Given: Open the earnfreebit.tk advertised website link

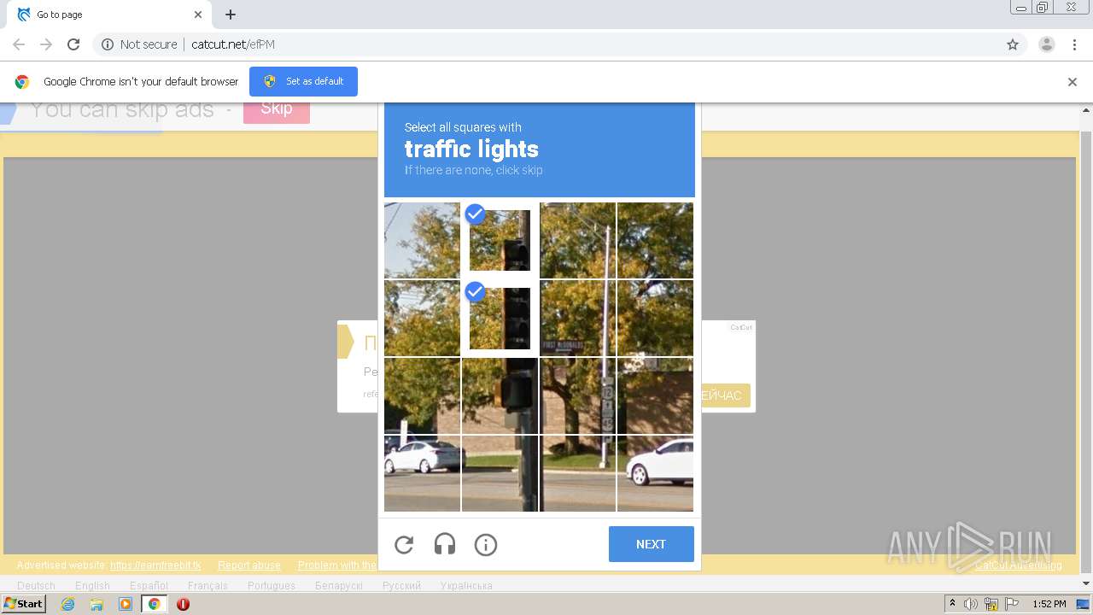Looking at the screenshot, I should (155, 565).
